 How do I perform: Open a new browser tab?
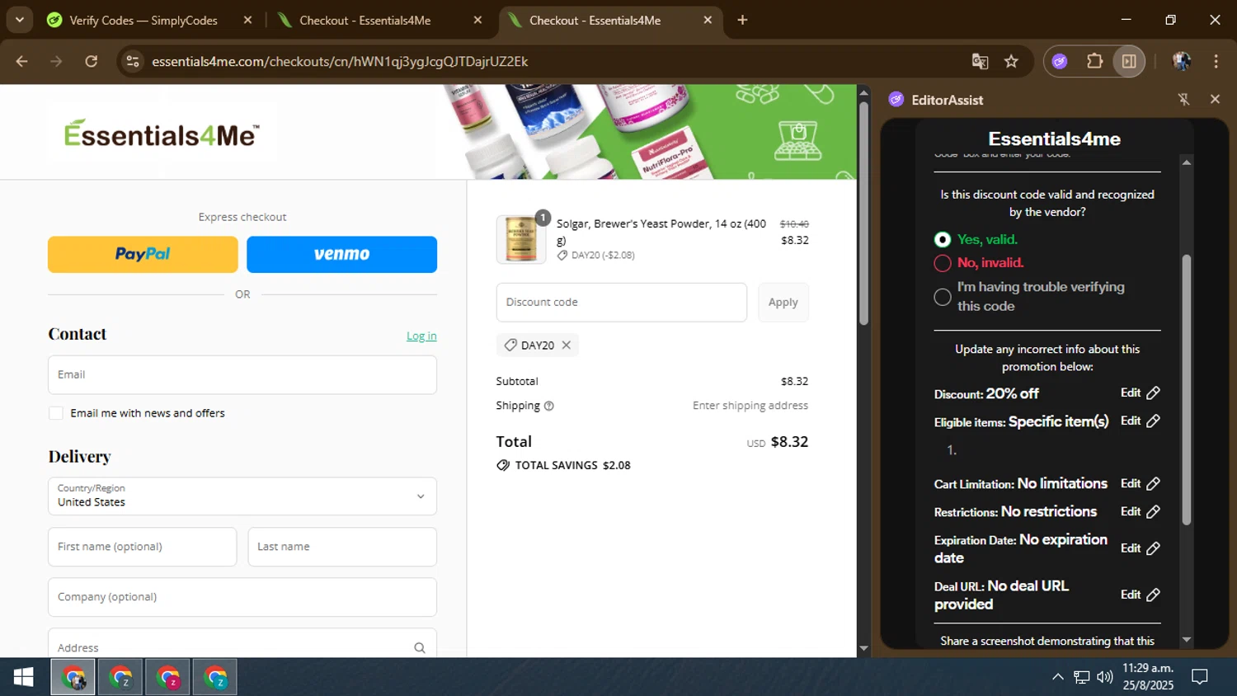742,20
